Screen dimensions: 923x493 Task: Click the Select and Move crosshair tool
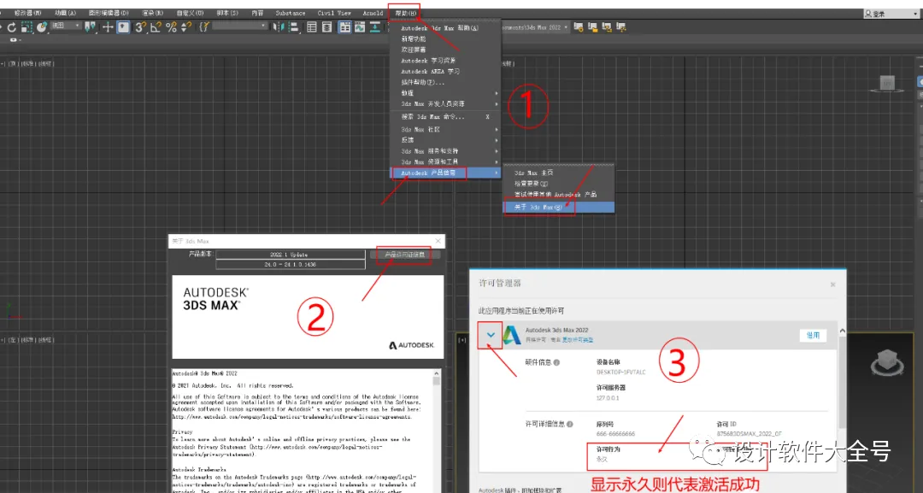108,27
